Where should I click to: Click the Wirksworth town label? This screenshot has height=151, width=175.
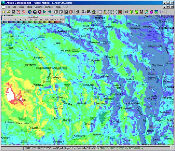pyautogui.click(x=125, y=108)
